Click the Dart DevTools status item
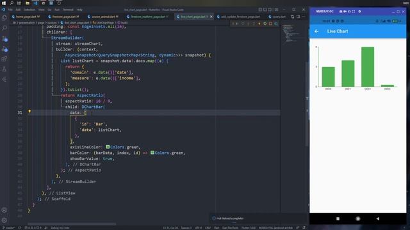 click(x=230, y=228)
